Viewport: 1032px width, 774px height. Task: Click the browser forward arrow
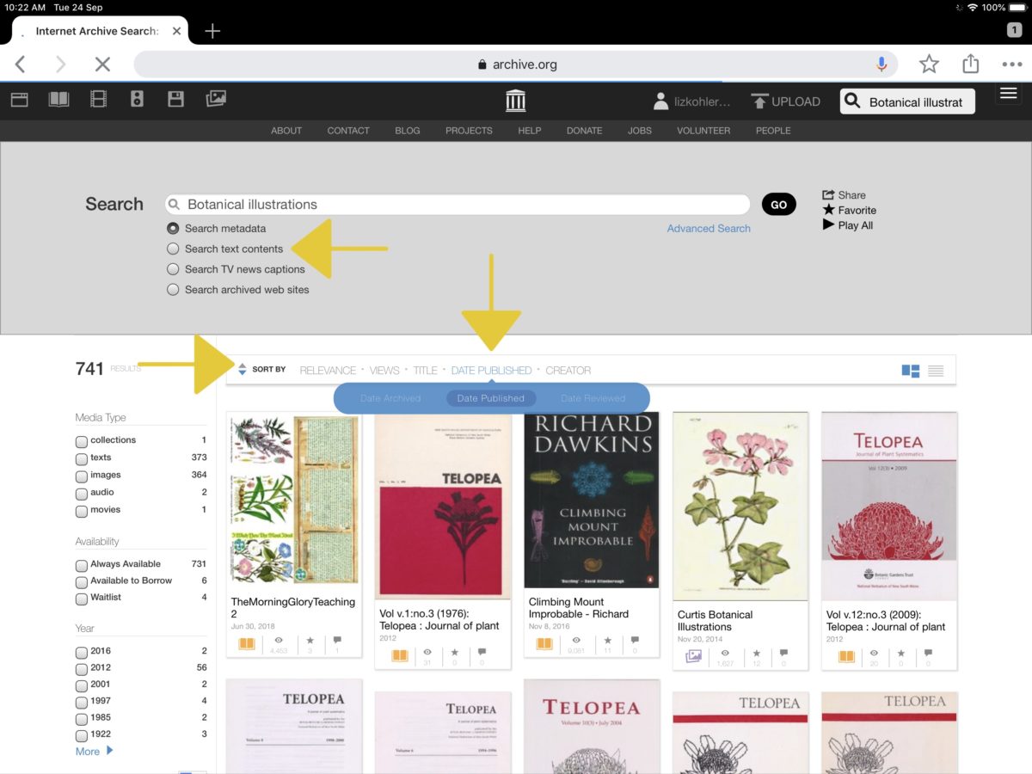pos(60,64)
